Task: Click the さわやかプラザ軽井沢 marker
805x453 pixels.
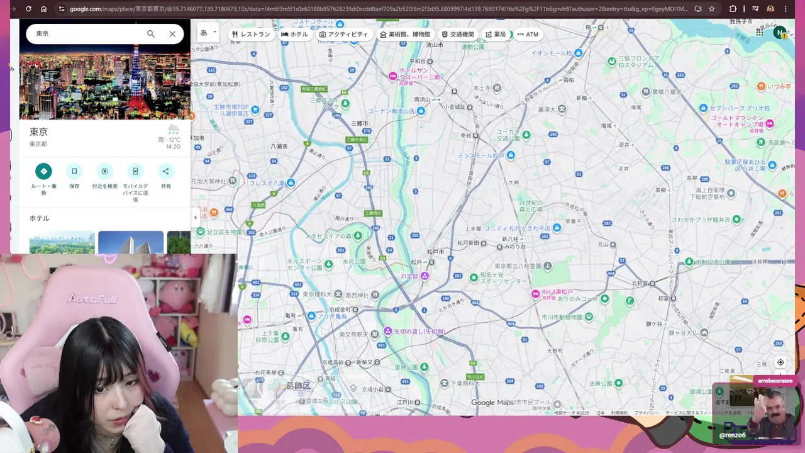Action: [736, 220]
